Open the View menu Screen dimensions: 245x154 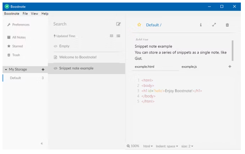35,14
